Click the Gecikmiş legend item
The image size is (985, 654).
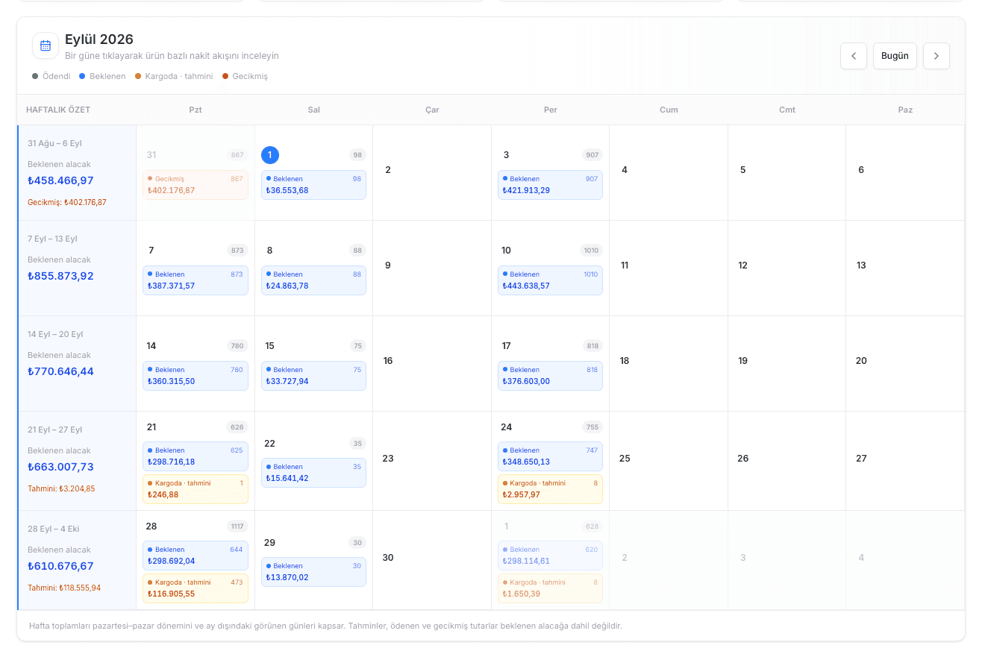tap(245, 76)
